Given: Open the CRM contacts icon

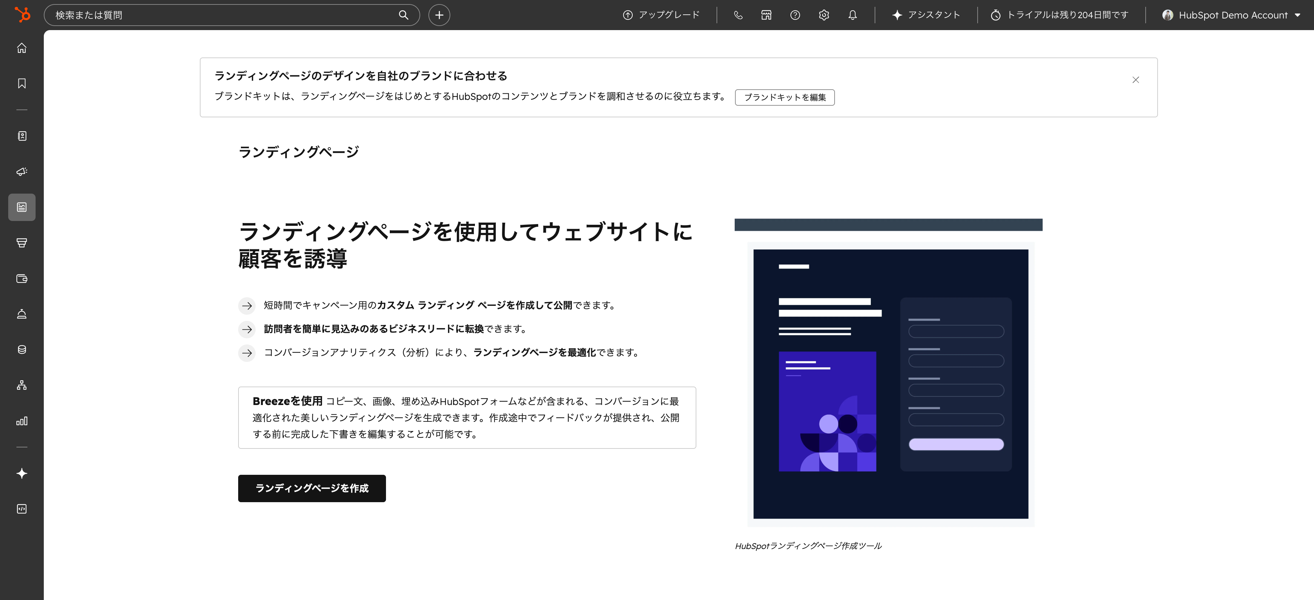Looking at the screenshot, I should click(22, 136).
